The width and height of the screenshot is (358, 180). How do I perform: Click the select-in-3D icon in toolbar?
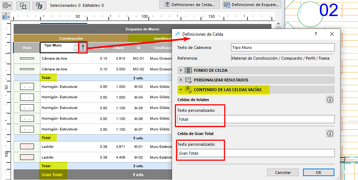tap(39, 5)
